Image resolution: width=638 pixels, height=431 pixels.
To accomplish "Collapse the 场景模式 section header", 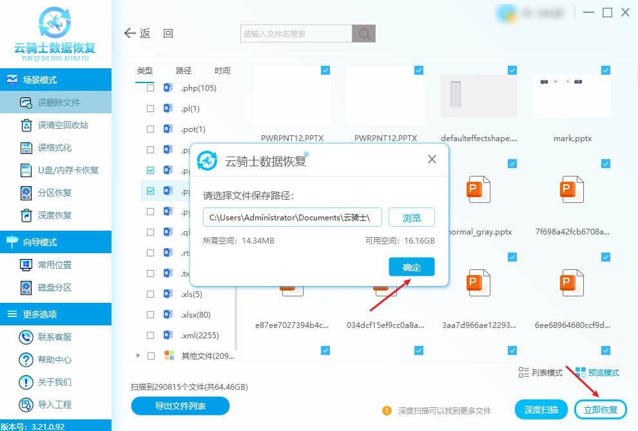I will (55, 80).
